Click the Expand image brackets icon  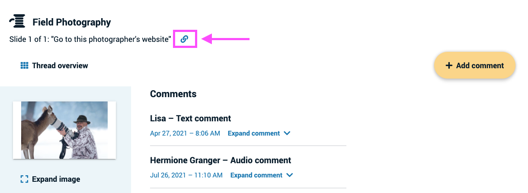(24, 179)
